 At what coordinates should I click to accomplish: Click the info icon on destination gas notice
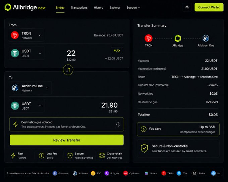click(x=118, y=124)
